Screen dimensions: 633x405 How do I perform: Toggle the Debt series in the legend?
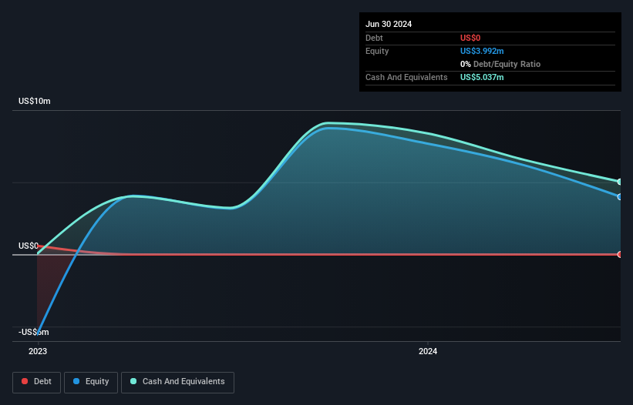(36, 382)
